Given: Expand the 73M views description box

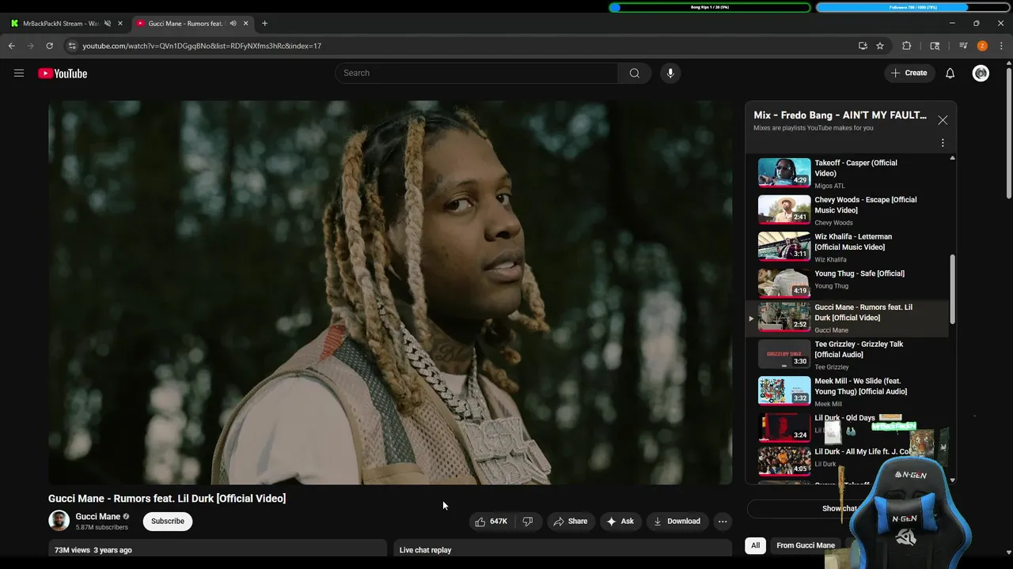Looking at the screenshot, I should click(x=218, y=548).
